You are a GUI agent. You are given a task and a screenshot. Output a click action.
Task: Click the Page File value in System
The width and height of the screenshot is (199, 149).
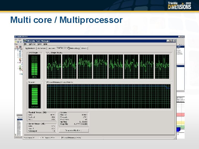click(x=81, y=124)
